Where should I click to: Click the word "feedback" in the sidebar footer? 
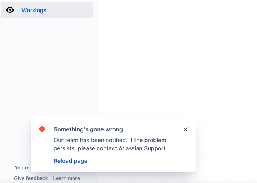(37, 178)
